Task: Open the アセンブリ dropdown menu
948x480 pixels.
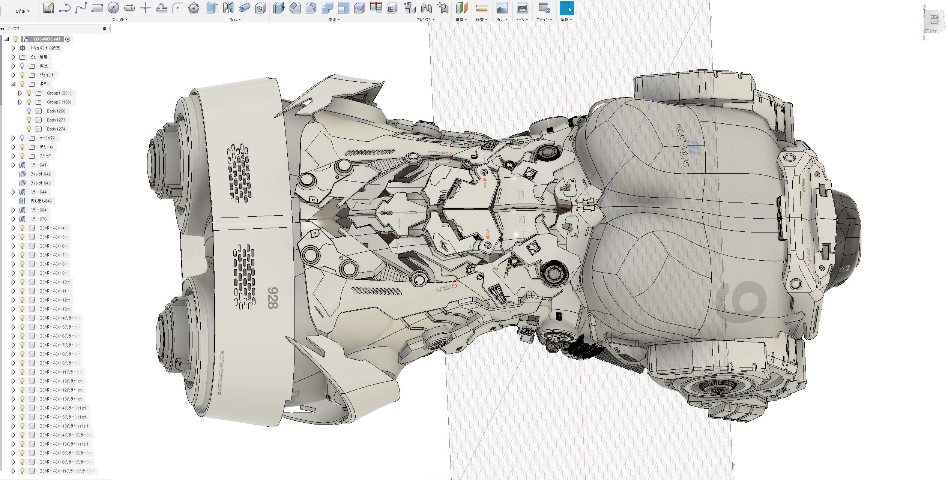Action: click(x=425, y=19)
